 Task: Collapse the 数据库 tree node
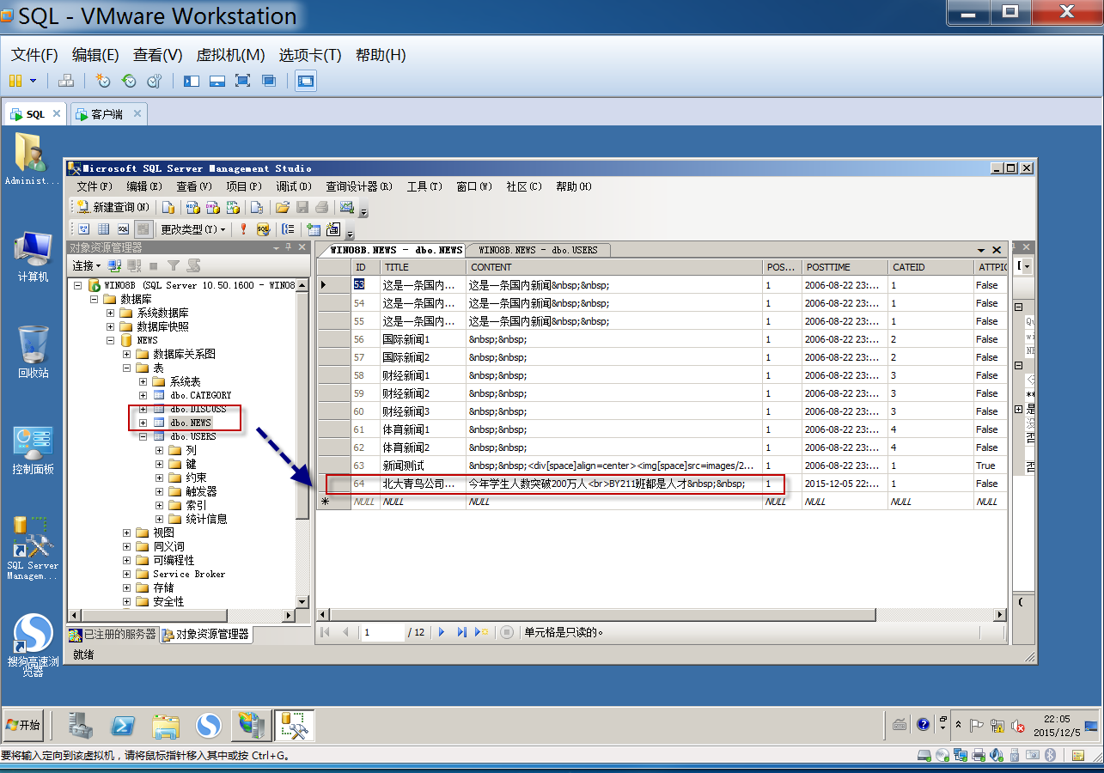[x=95, y=299]
